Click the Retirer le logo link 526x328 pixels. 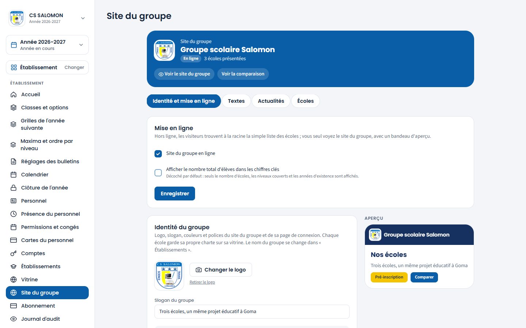click(x=202, y=282)
